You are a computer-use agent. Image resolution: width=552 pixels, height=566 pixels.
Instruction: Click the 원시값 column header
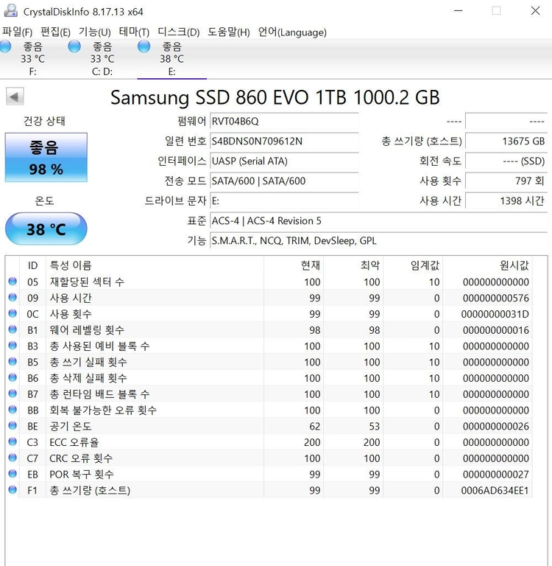coord(488,265)
